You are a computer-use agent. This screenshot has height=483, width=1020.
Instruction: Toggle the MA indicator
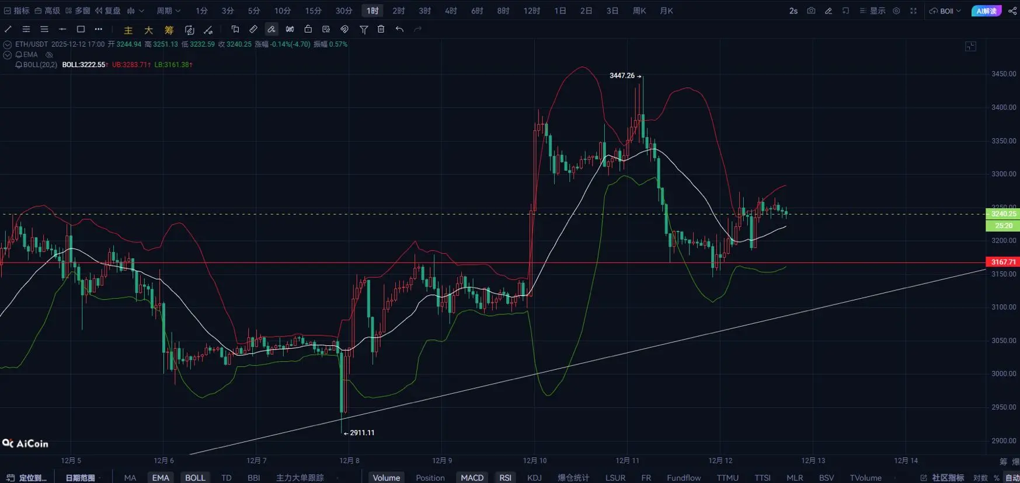(130, 477)
